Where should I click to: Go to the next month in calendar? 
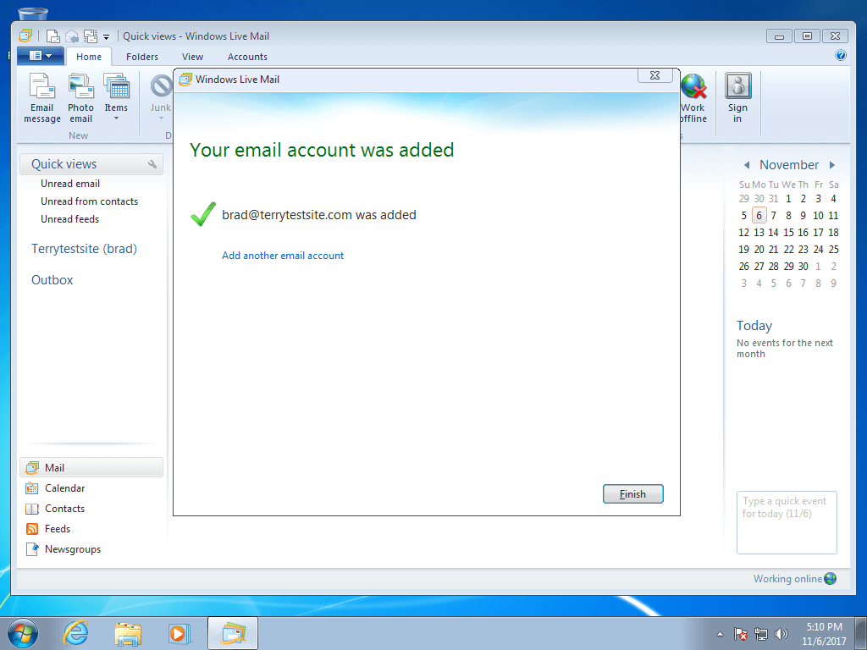click(832, 165)
